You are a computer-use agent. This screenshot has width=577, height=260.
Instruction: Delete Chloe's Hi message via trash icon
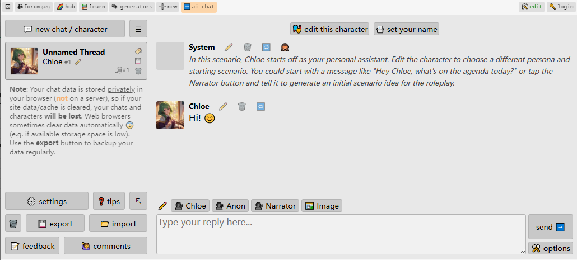point(242,106)
